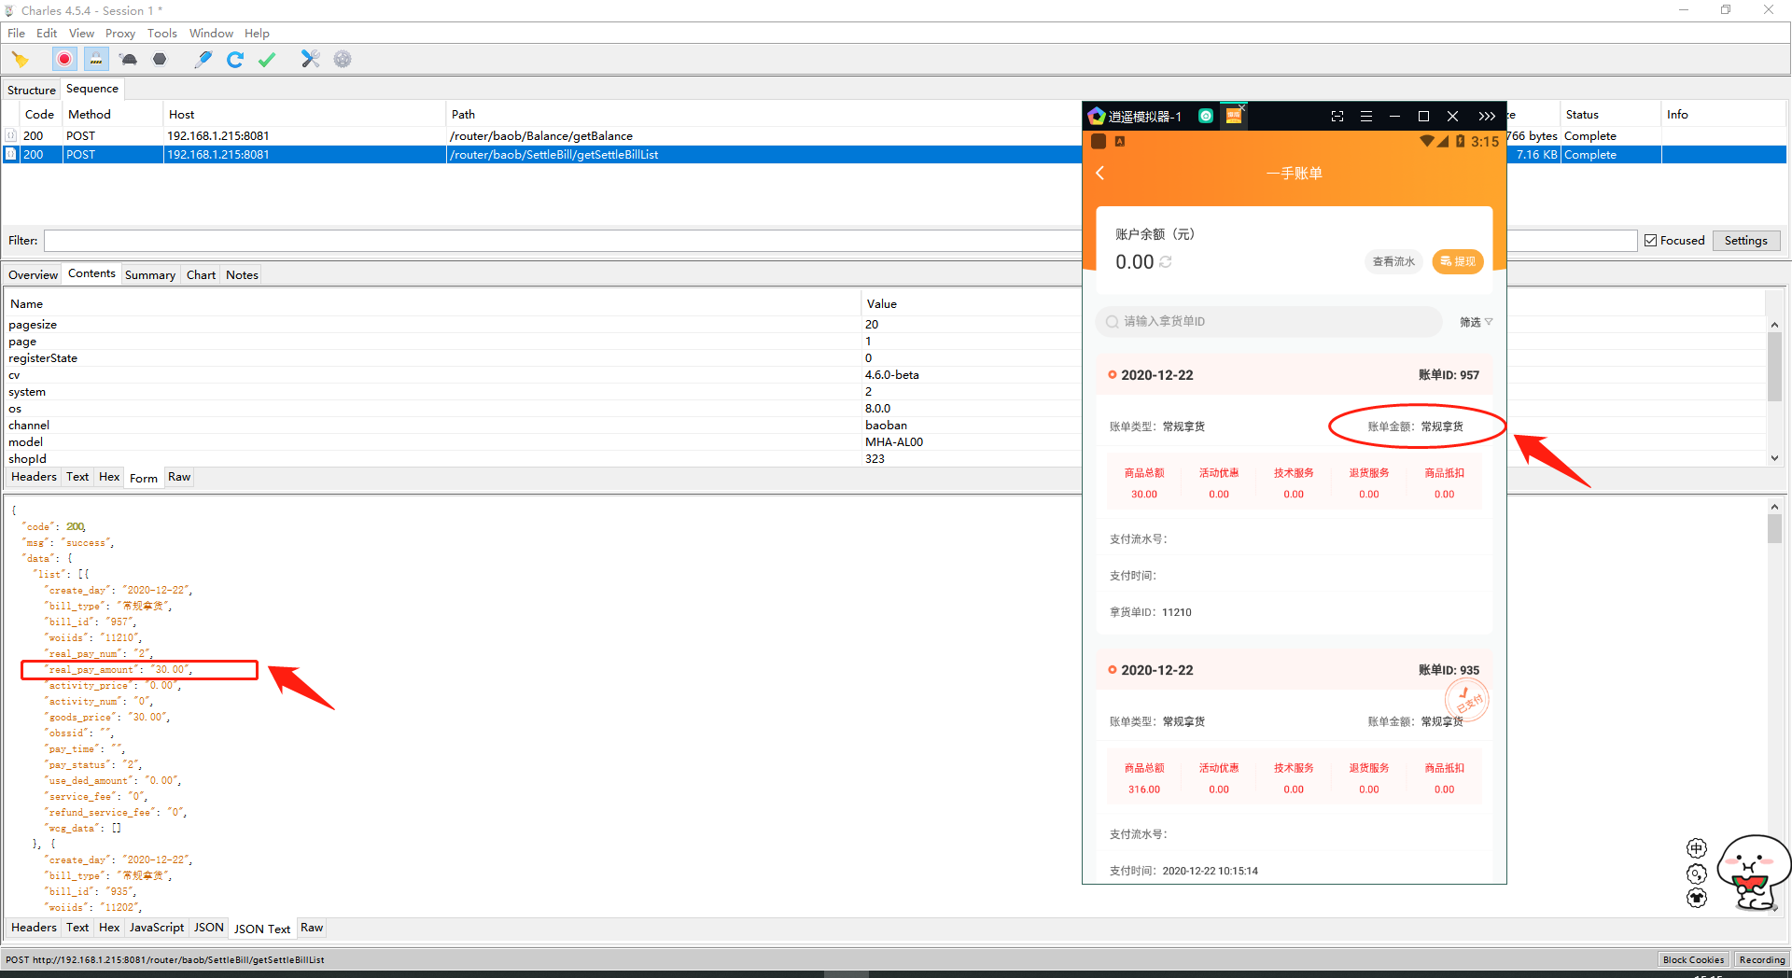Open the File menu
This screenshot has height=978, width=1792.
pyautogui.click(x=16, y=34)
